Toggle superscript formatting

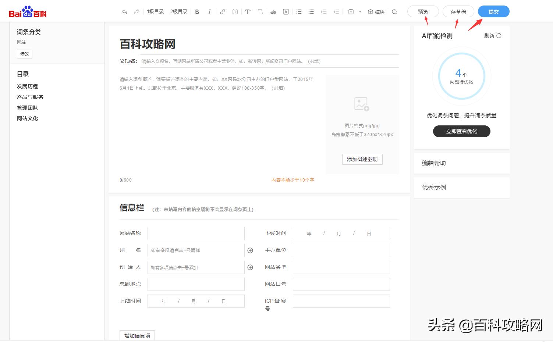248,11
